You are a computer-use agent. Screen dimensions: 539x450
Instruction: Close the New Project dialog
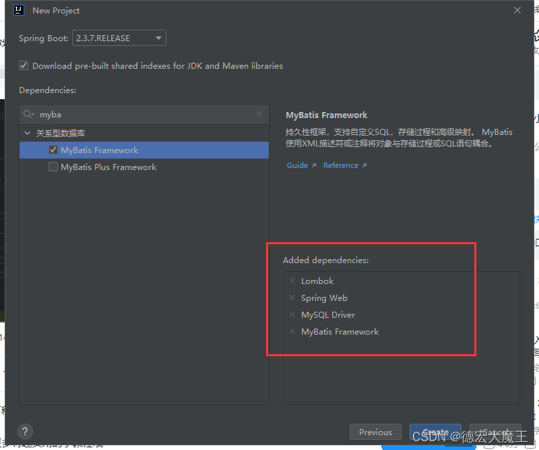(x=517, y=10)
